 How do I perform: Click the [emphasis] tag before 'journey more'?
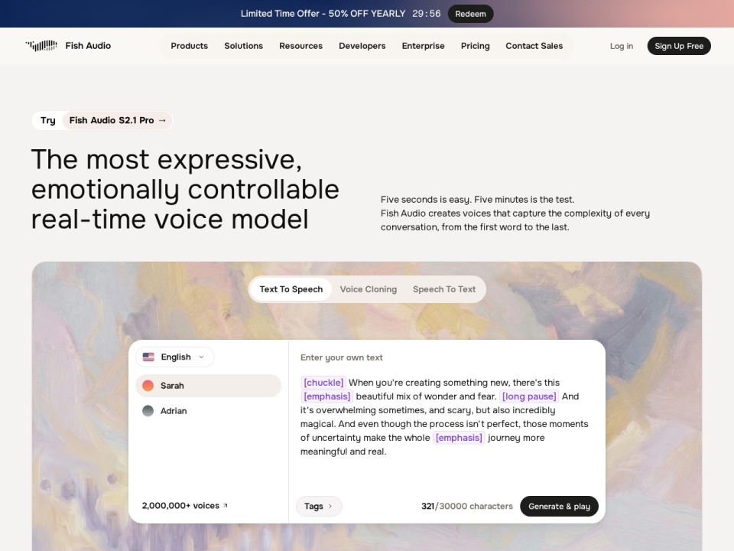click(x=459, y=438)
